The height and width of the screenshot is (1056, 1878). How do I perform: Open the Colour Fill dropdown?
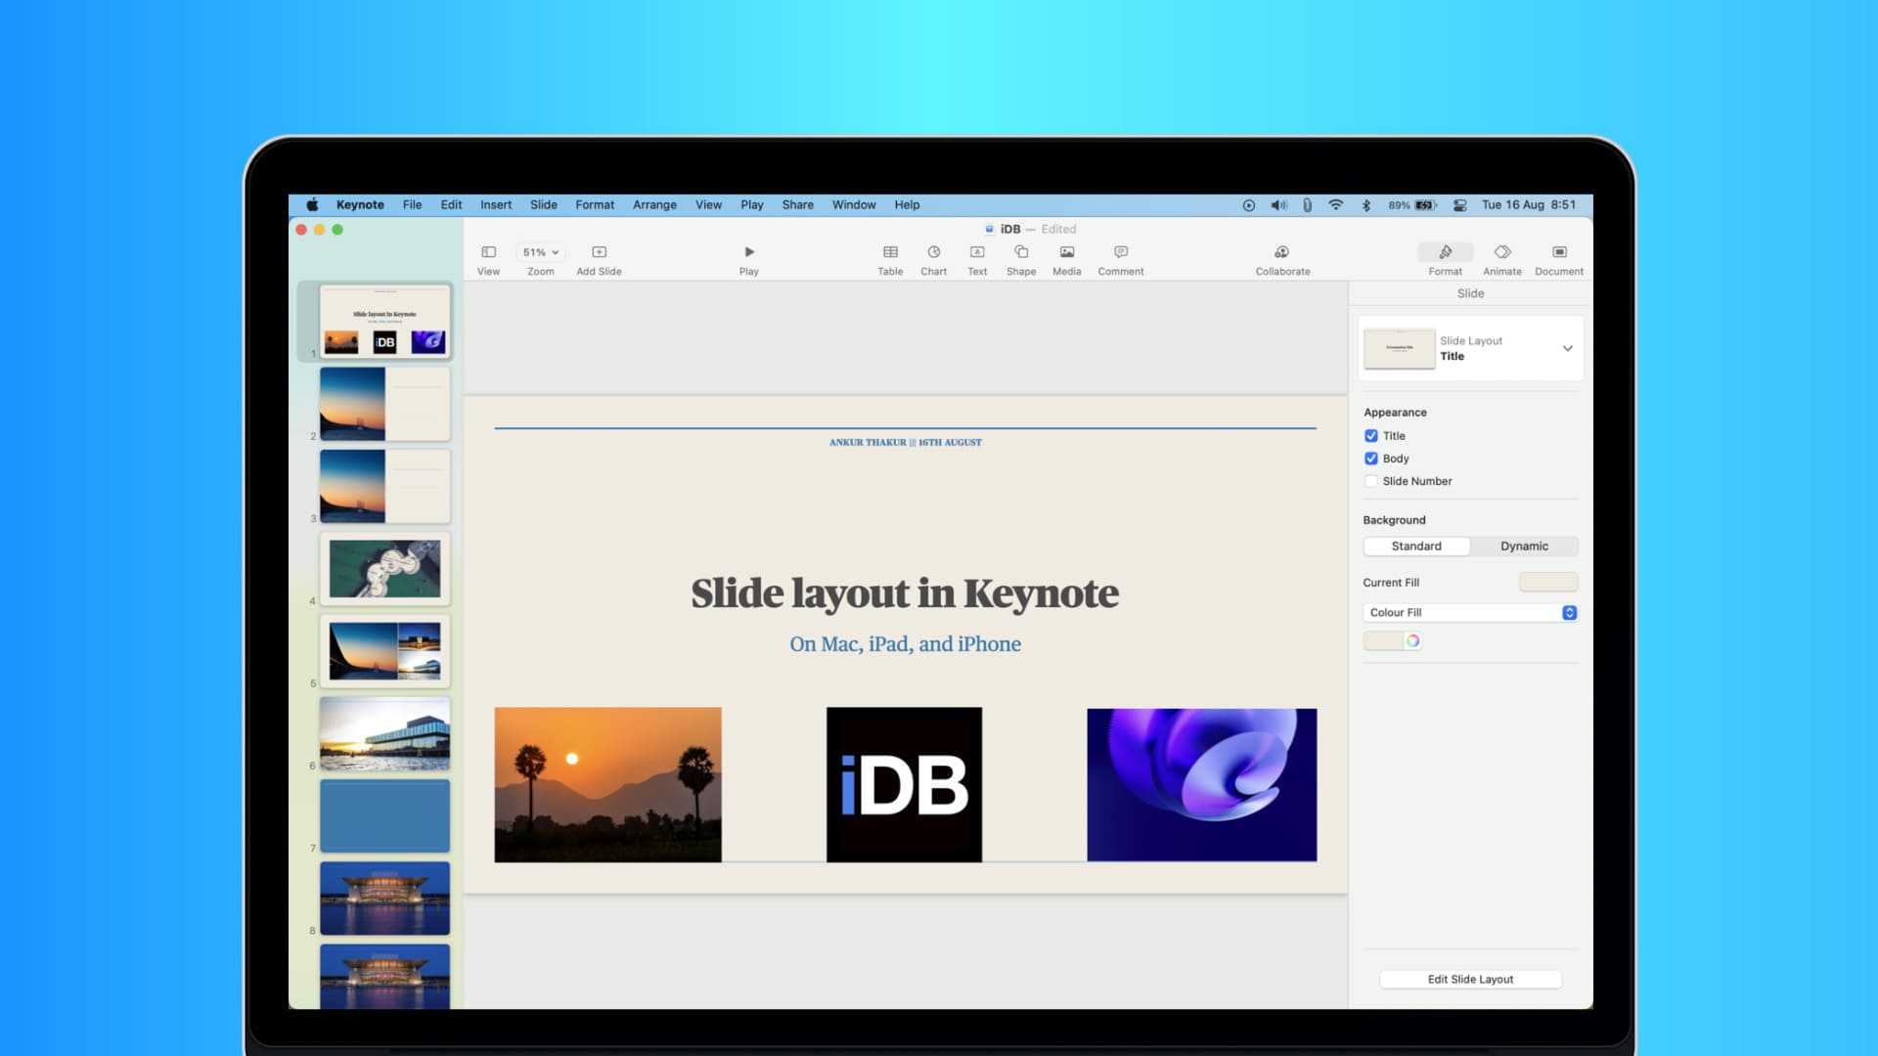(x=1470, y=613)
